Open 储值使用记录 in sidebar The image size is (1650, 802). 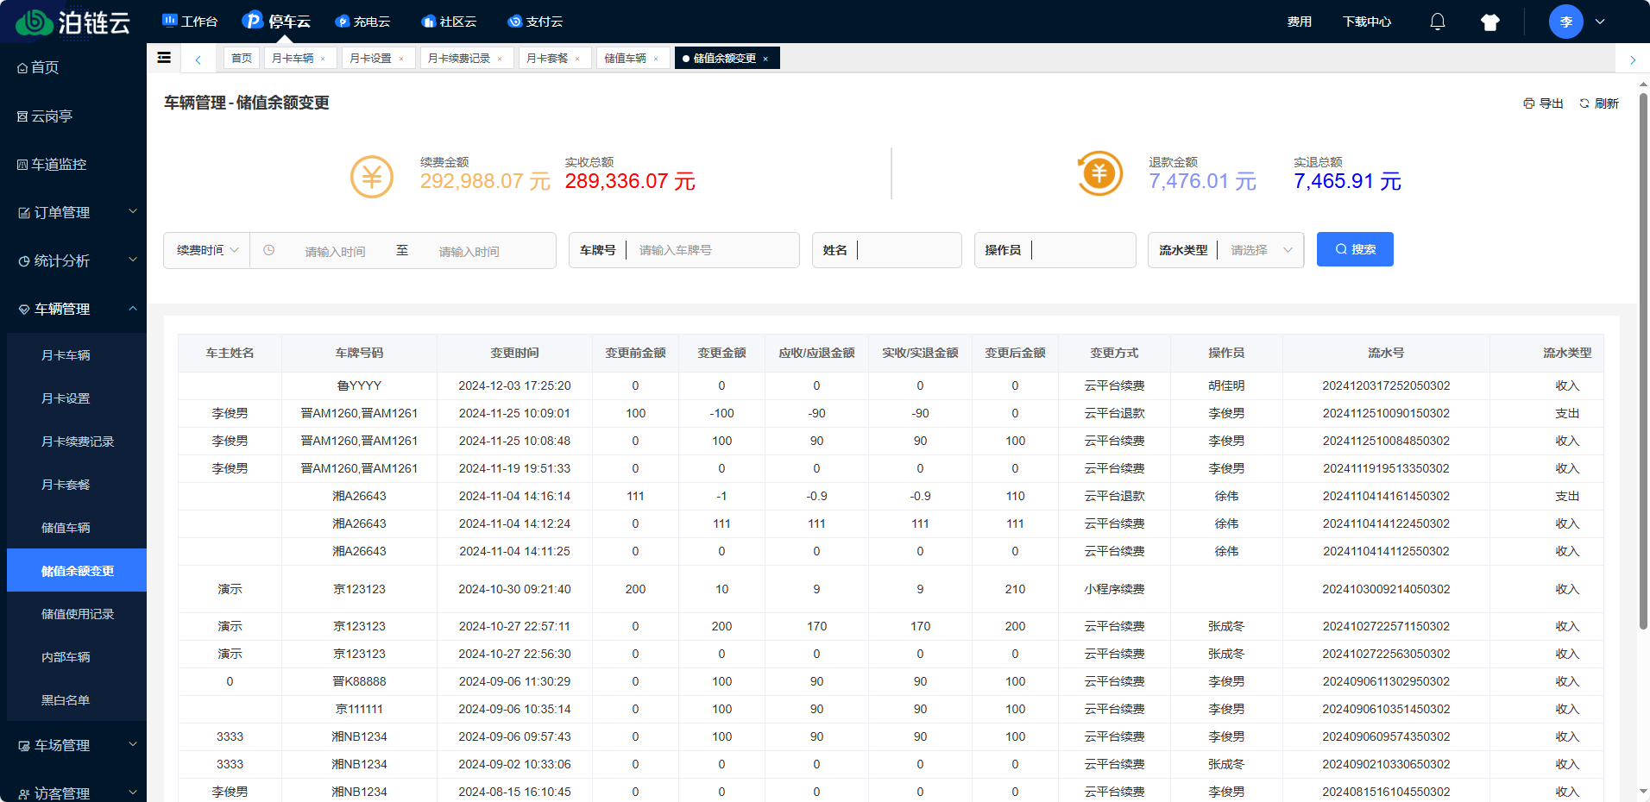(x=77, y=614)
